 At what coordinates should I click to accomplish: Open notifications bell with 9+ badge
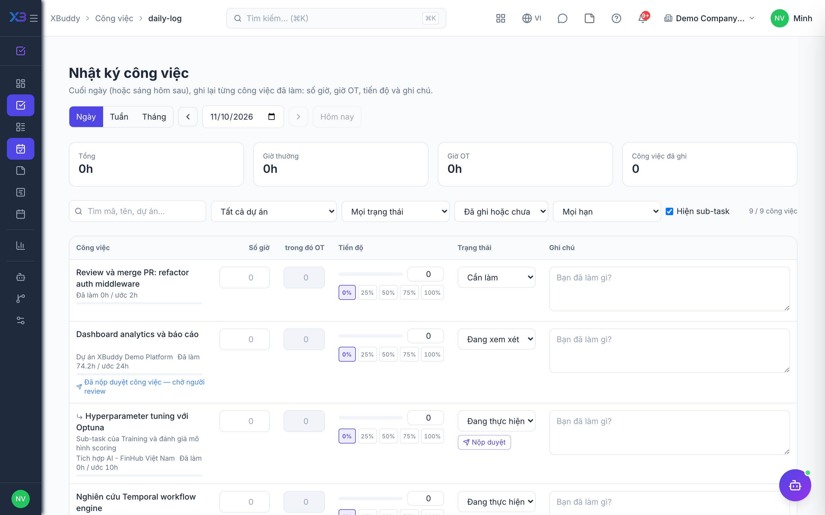(643, 18)
